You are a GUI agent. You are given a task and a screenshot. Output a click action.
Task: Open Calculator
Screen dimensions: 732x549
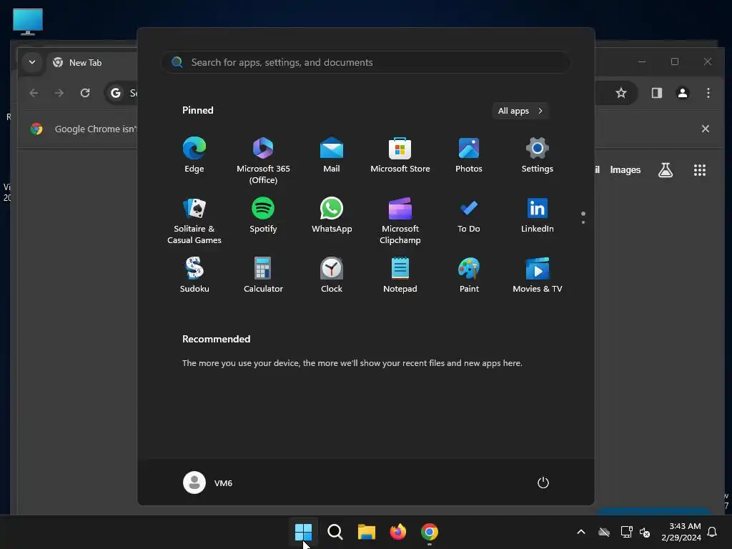click(263, 275)
